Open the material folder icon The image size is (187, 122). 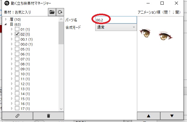click(x=52, y=12)
